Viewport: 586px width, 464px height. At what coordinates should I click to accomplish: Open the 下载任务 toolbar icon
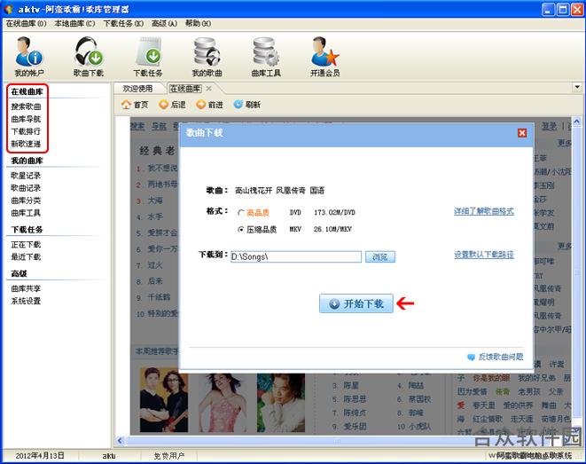(148, 56)
